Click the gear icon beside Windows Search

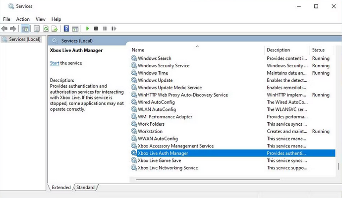tap(134, 58)
